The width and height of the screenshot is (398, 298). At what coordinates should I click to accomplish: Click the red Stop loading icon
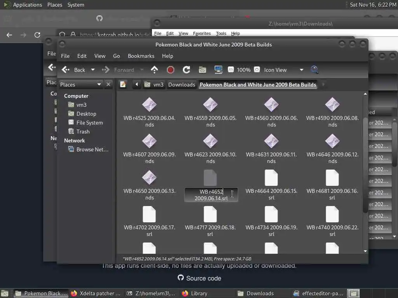click(x=170, y=70)
